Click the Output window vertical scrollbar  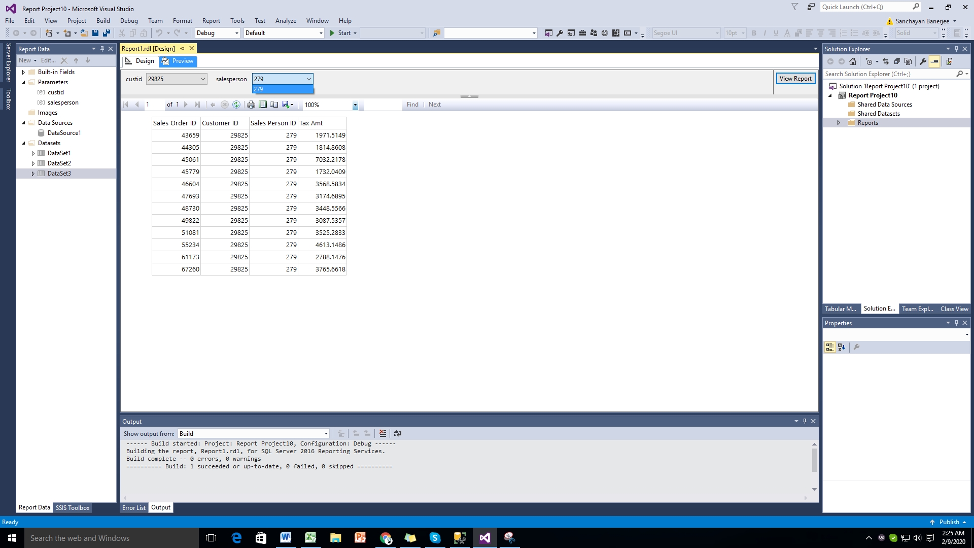pos(814,460)
